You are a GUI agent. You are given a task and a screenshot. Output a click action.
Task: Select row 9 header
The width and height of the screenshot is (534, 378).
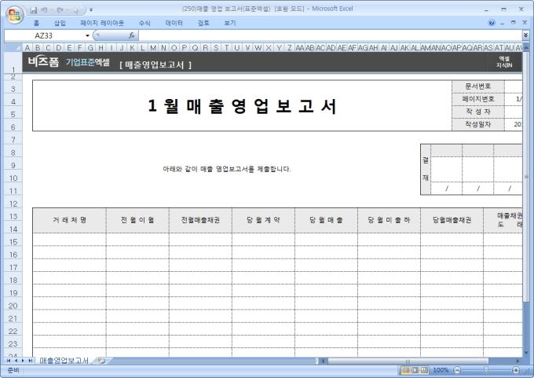tap(13, 165)
